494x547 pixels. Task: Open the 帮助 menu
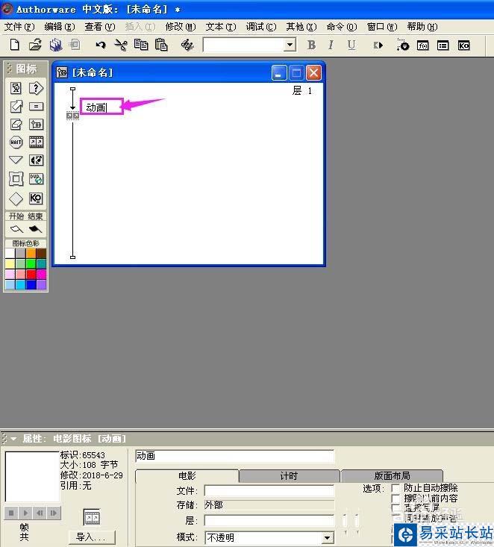tap(422, 27)
